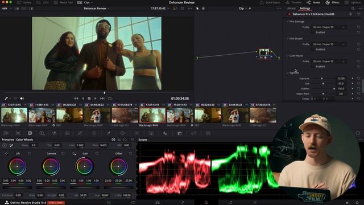The width and height of the screenshot is (364, 205).
Task: Open Quick Export
Action: 270,2
